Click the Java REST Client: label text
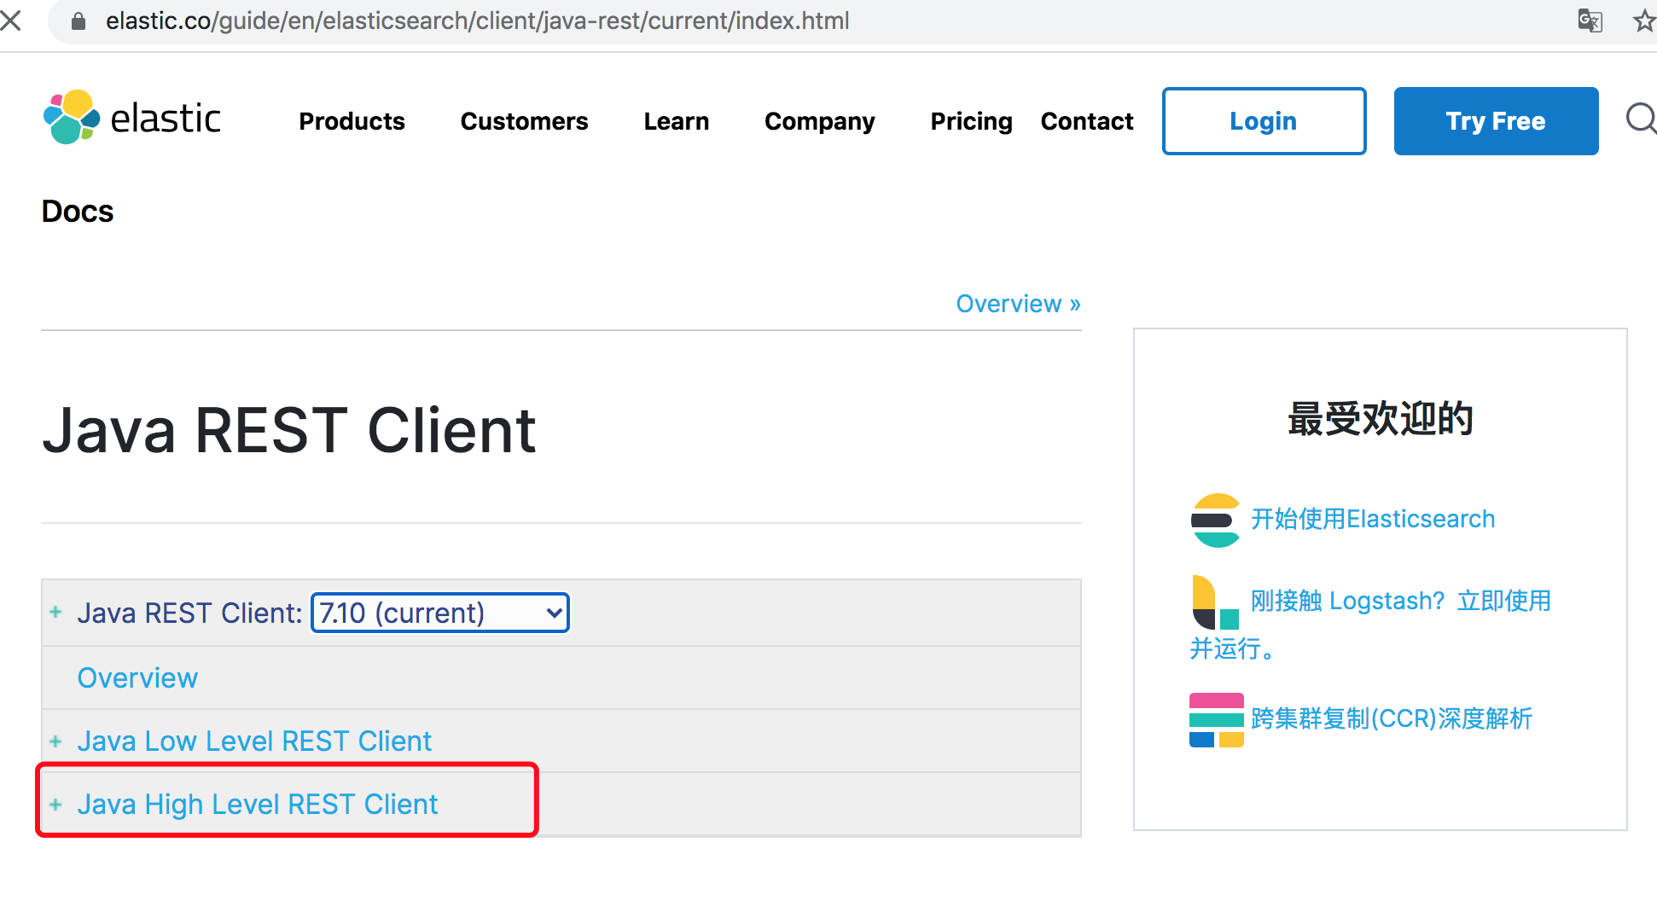Screen dimensions: 1657x901 tap(189, 613)
